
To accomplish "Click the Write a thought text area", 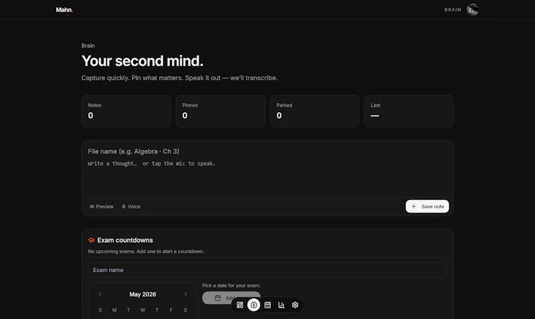I will coord(267,176).
